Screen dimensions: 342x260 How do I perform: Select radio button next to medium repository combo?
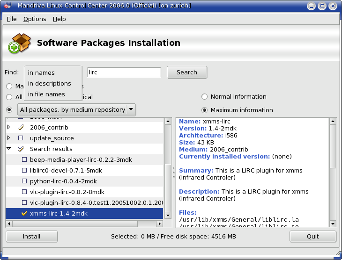pos(9,110)
